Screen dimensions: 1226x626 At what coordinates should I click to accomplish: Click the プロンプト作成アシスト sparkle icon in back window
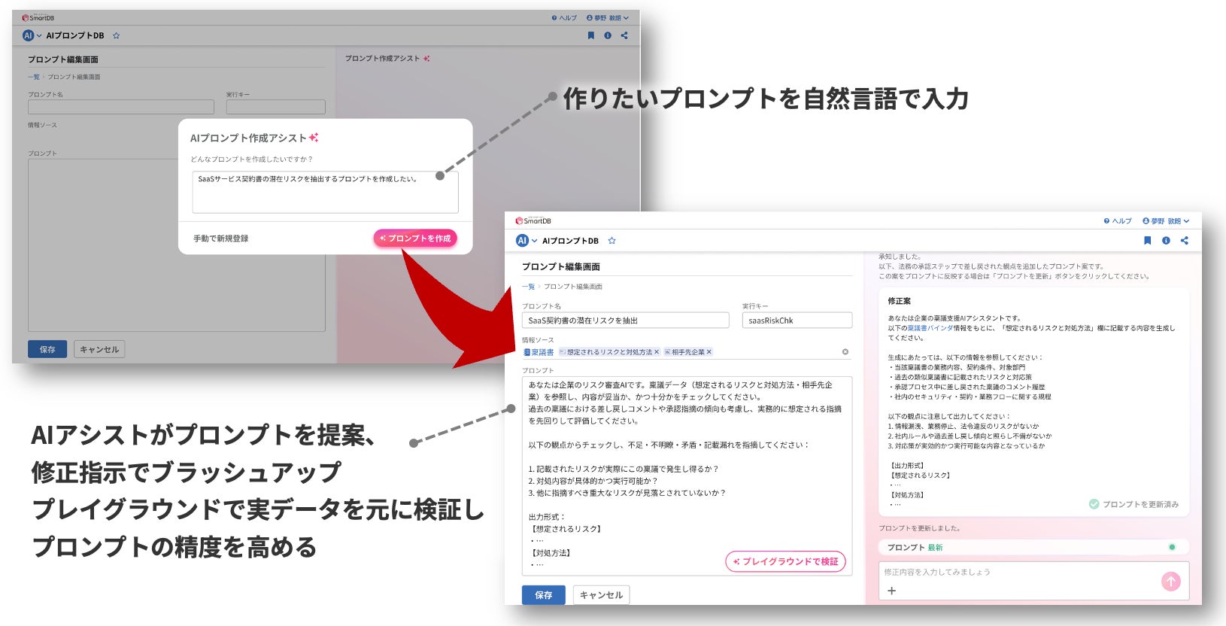(426, 58)
